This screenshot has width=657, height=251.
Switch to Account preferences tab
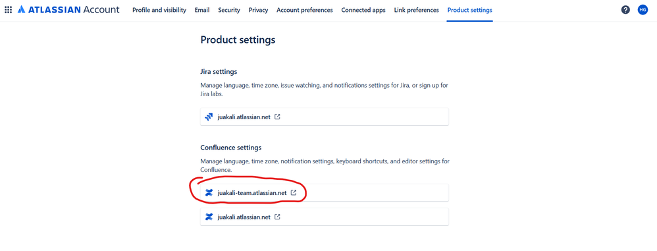click(305, 10)
